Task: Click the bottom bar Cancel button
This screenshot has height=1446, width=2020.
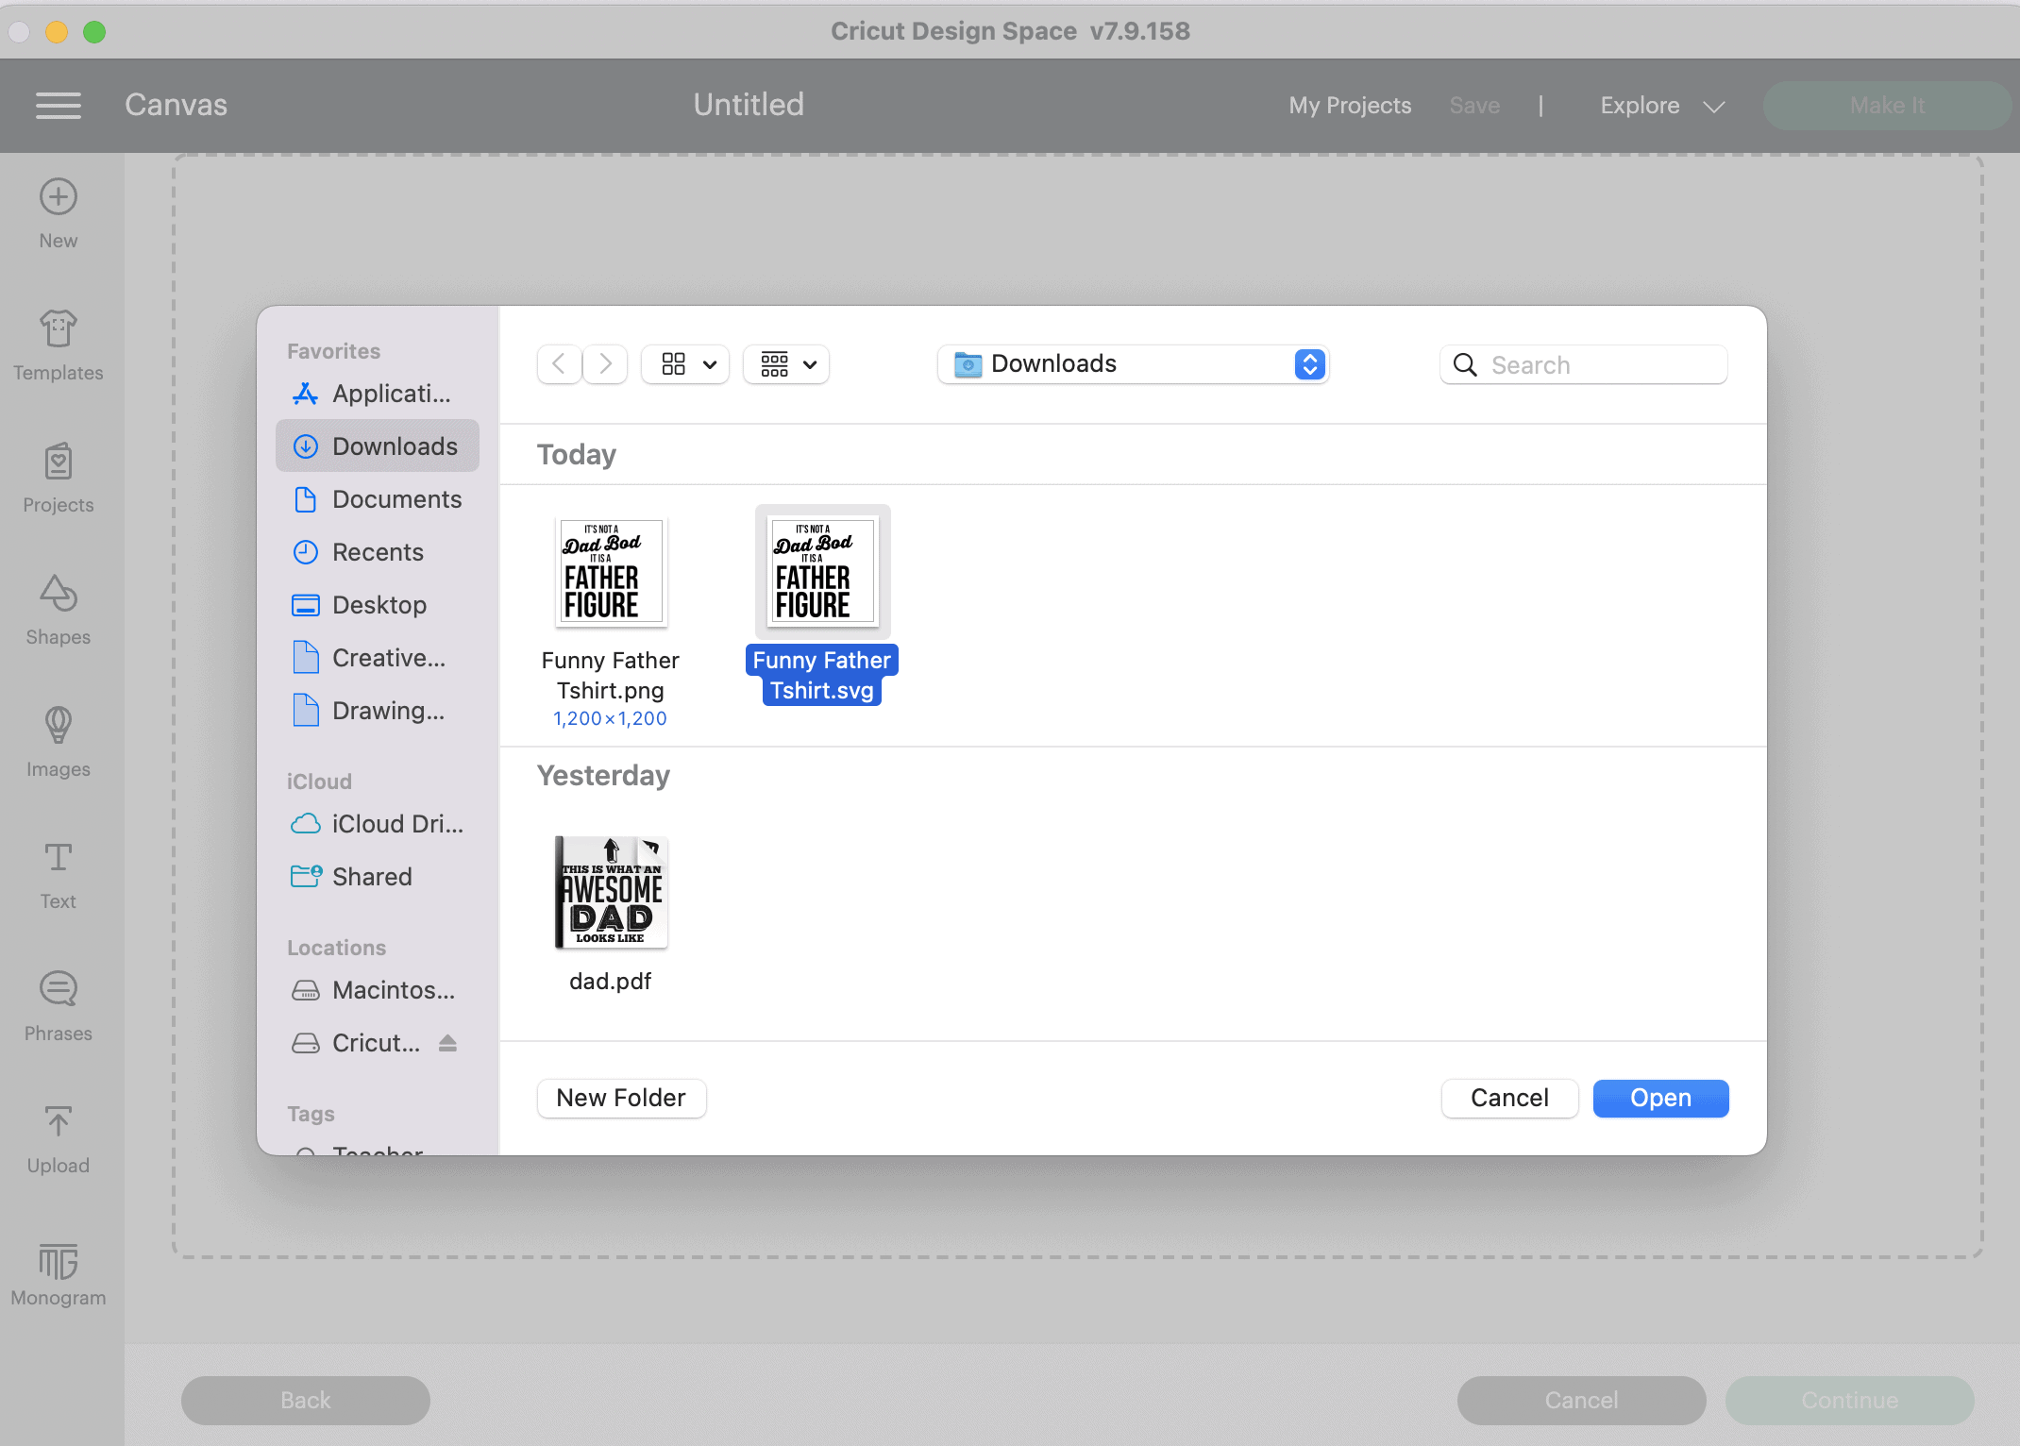Action: tap(1582, 1401)
